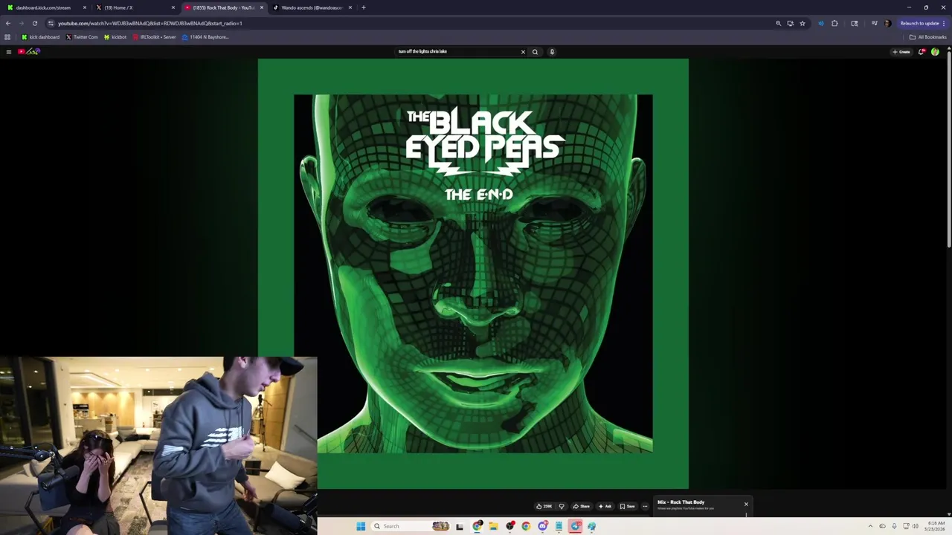
Task: Open the media controls toolbar icon
Action: coord(875,23)
